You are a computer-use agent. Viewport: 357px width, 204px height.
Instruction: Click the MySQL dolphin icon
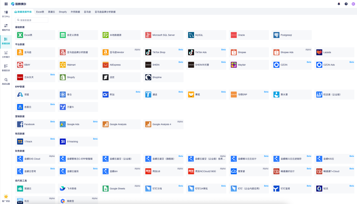pyautogui.click(x=191, y=35)
